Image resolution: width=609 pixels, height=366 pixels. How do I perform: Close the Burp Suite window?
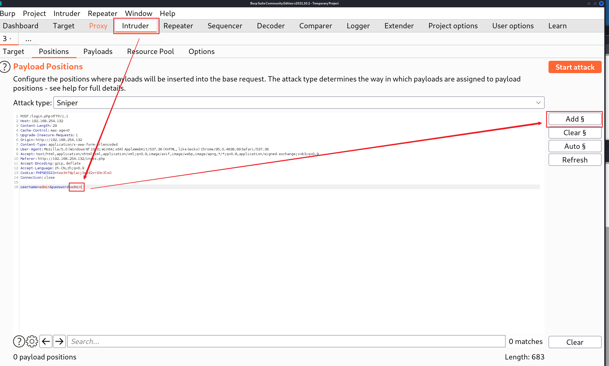click(601, 3)
